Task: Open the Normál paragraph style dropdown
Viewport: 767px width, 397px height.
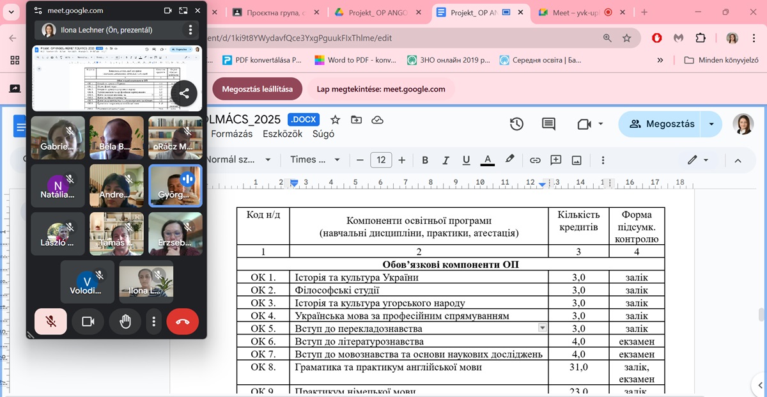Action: click(x=236, y=160)
